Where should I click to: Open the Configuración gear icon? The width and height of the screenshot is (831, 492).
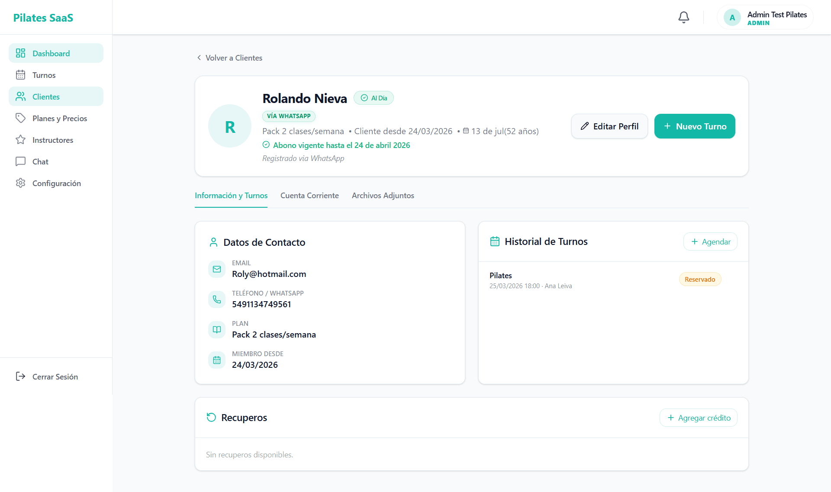pyautogui.click(x=20, y=183)
